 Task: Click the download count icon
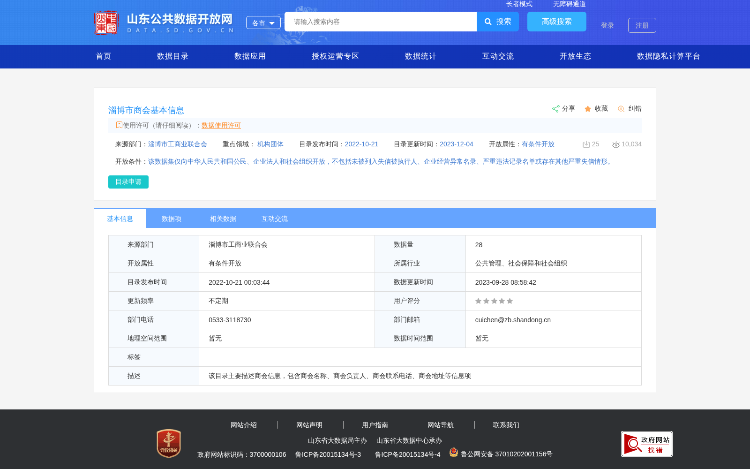pos(586,144)
